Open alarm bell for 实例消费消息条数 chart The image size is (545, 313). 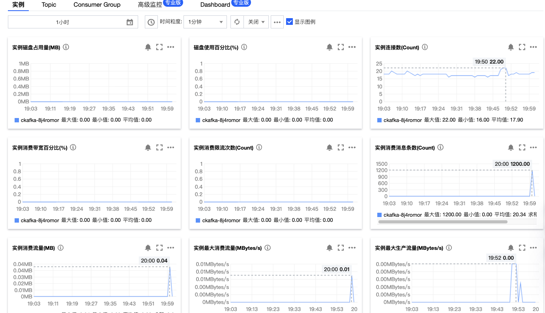tap(511, 147)
